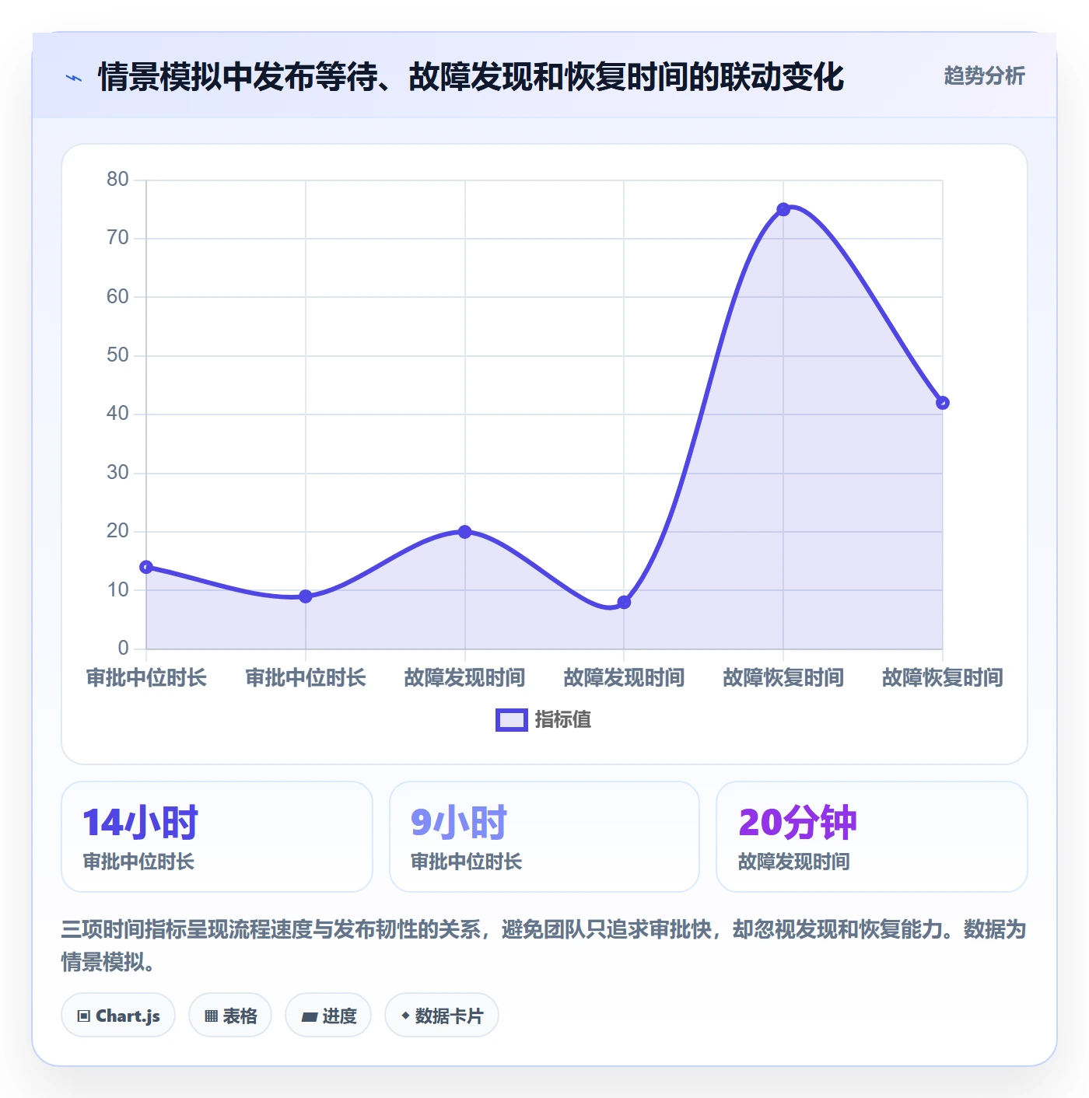
Task: Select the data point at value 75
Action: coord(783,209)
